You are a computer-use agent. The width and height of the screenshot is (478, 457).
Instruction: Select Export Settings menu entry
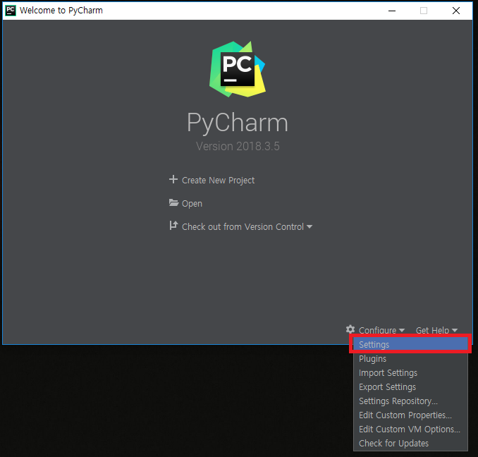pos(410,386)
